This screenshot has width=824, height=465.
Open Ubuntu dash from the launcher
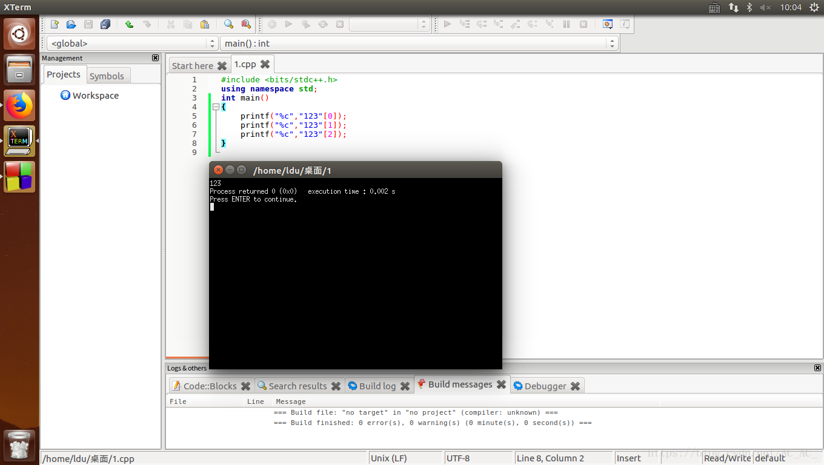[x=19, y=34]
